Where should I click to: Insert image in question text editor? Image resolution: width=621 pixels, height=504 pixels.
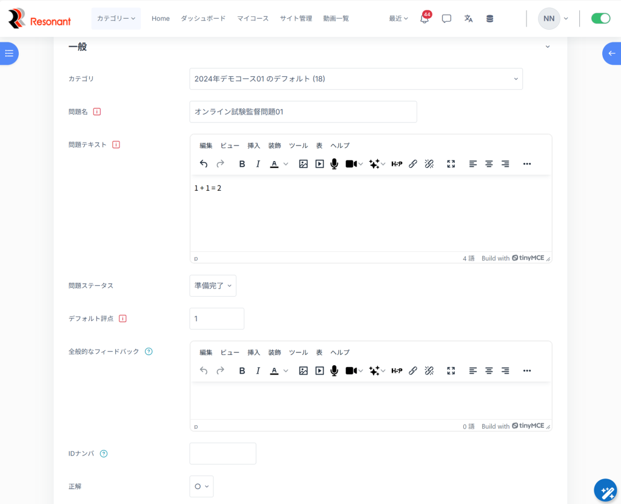pos(303,164)
